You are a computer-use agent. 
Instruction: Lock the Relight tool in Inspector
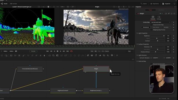[x=172, y=14]
